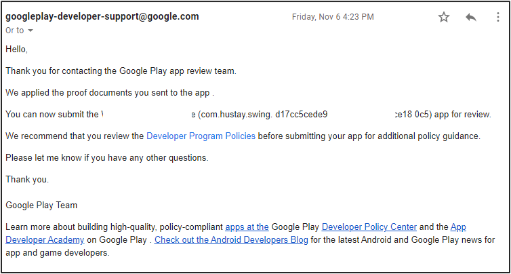
Task: Click the Friday, Nov 6 timestamp
Action: pyautogui.click(x=332, y=17)
